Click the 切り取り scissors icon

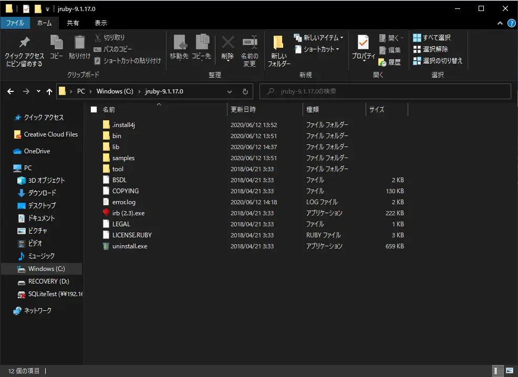coord(98,38)
